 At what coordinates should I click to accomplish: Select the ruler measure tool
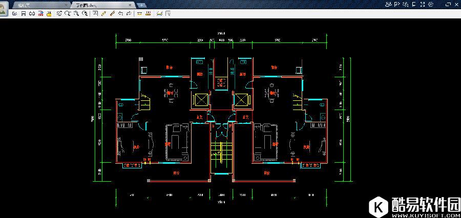click(x=112, y=13)
